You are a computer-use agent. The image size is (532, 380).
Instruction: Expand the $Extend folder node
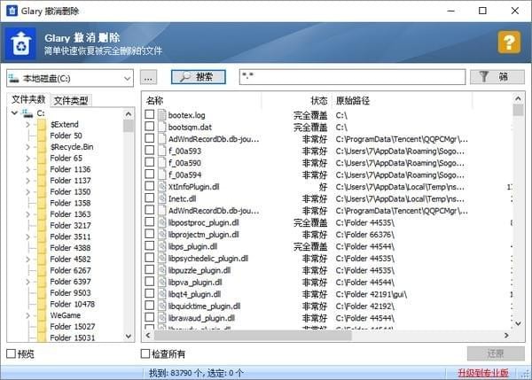coord(27,124)
